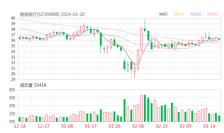This screenshot has width=224, height=133.
Task: Click the first green volume bar at 12-18
Action: click(20, 119)
